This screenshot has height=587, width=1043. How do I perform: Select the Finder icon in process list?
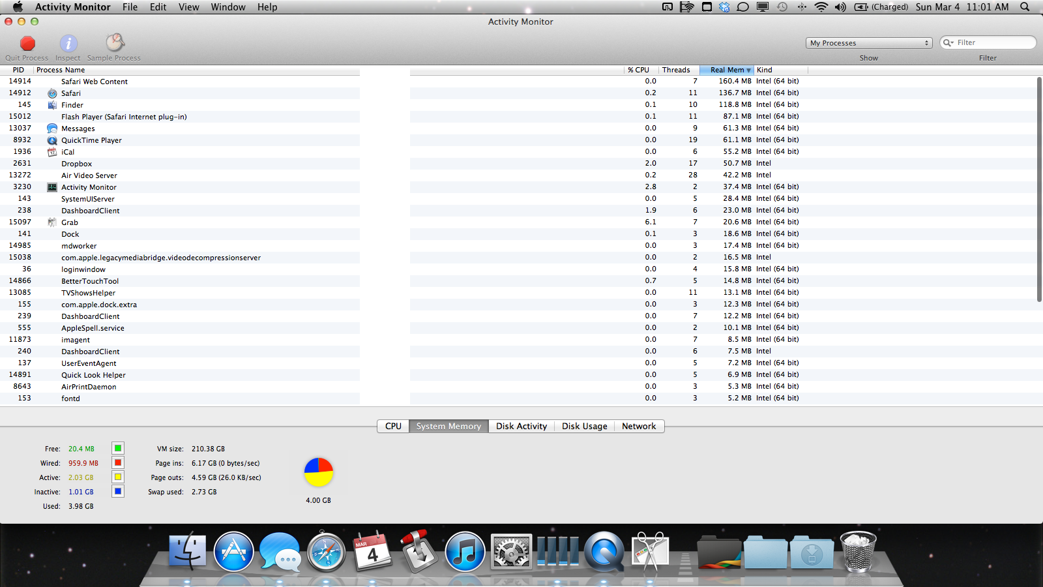pyautogui.click(x=52, y=105)
